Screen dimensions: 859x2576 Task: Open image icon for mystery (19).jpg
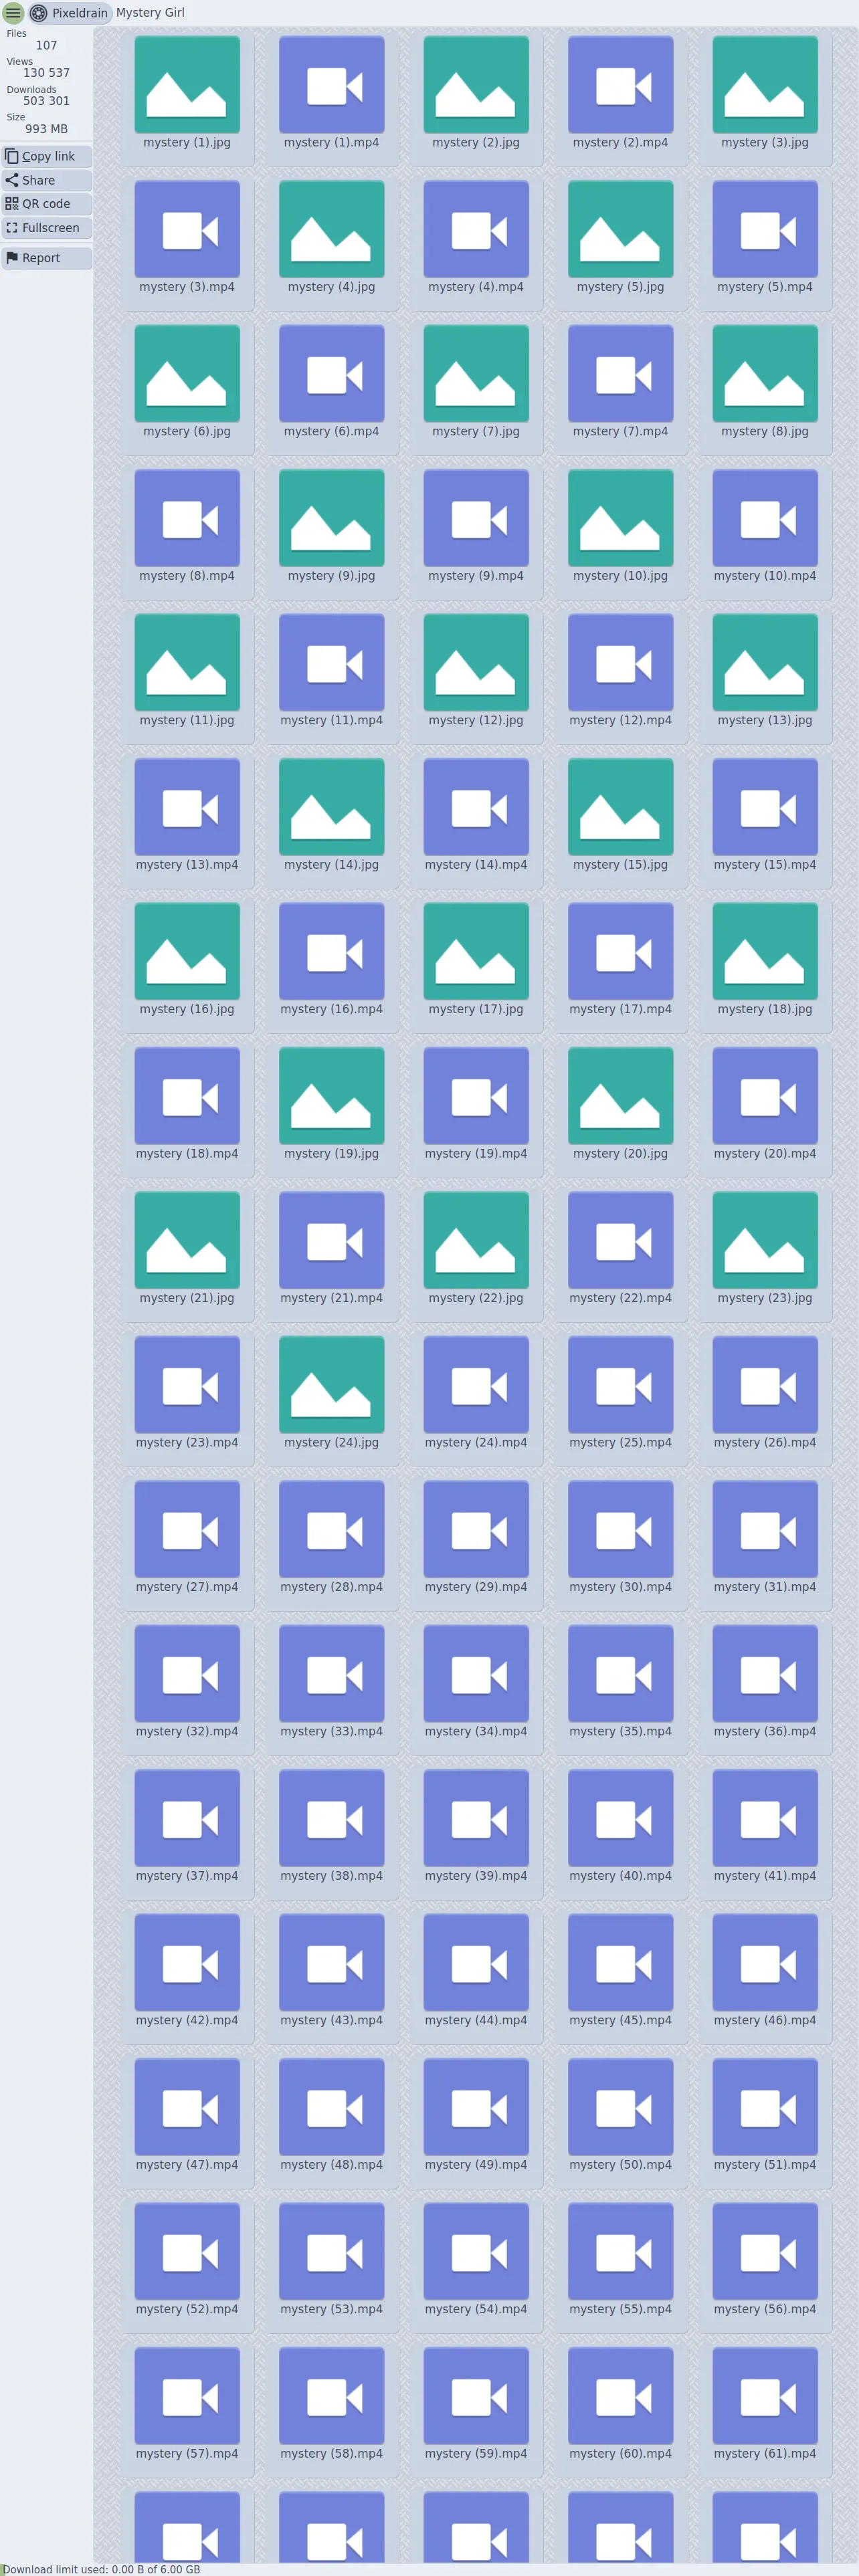pos(331,1096)
